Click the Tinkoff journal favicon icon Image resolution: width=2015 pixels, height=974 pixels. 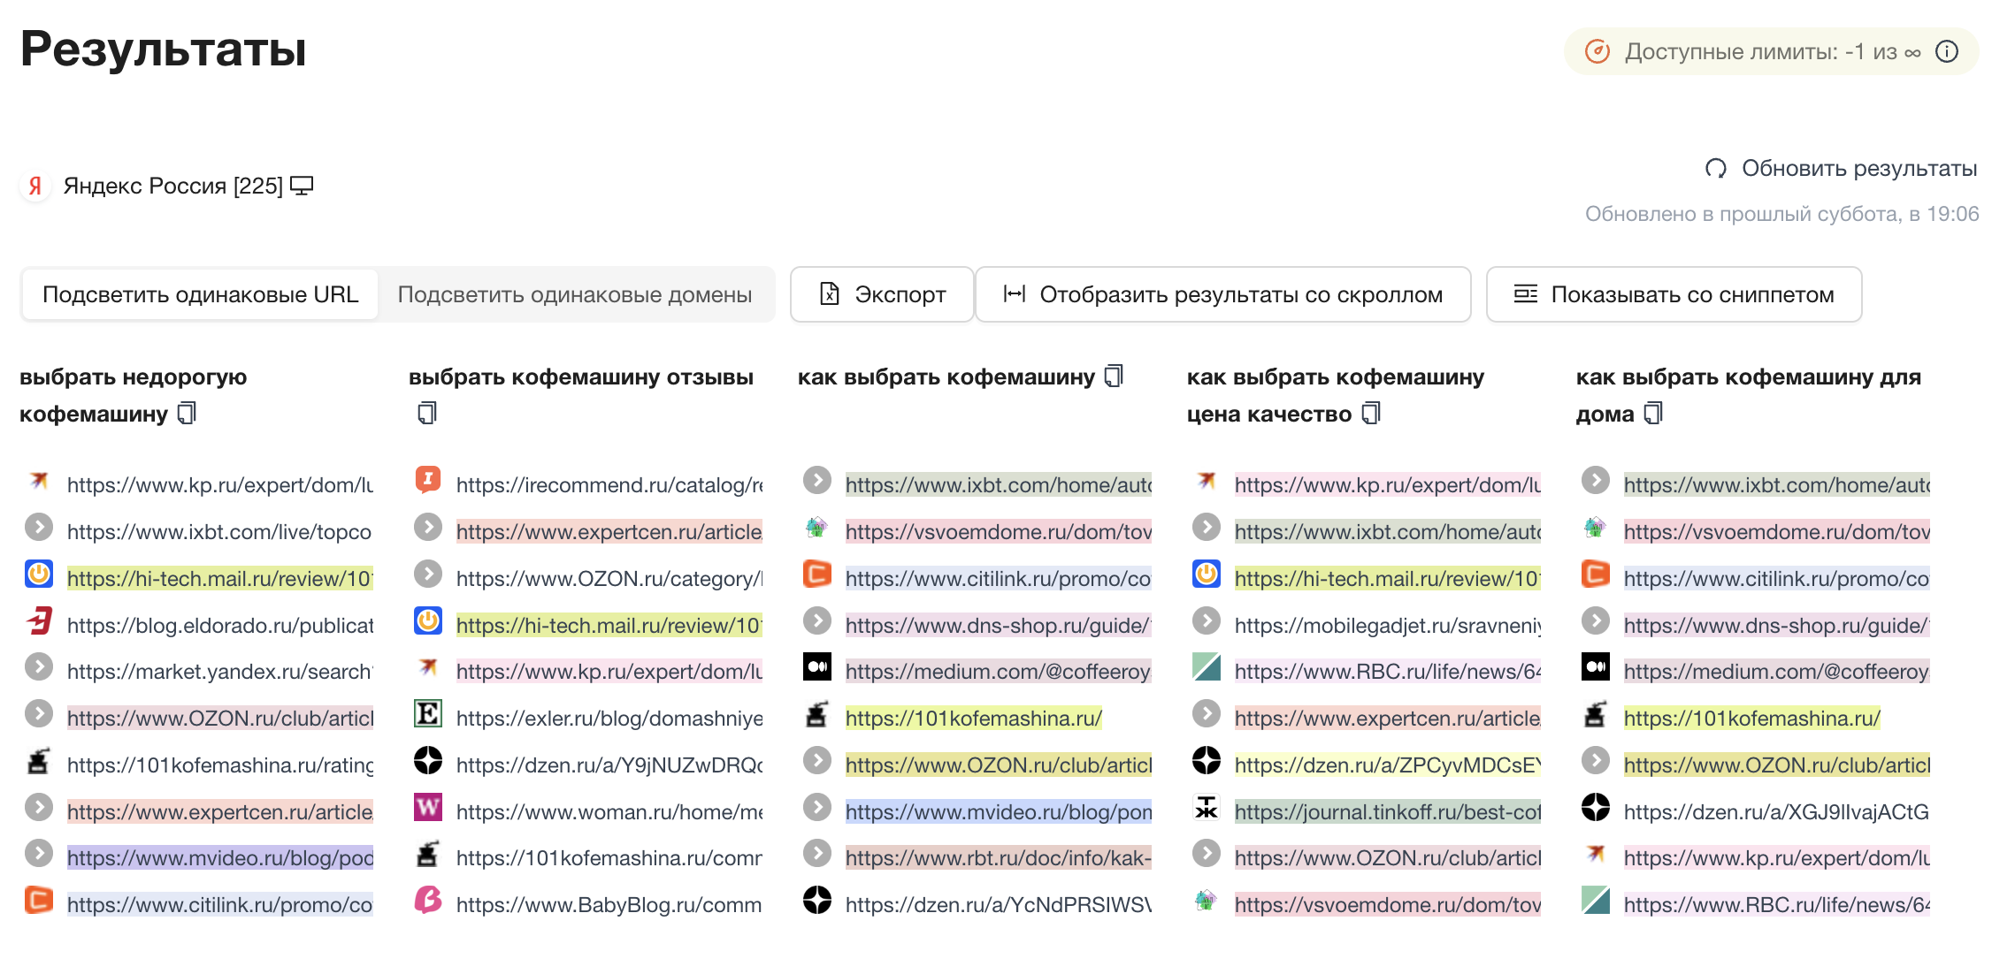point(1207,807)
